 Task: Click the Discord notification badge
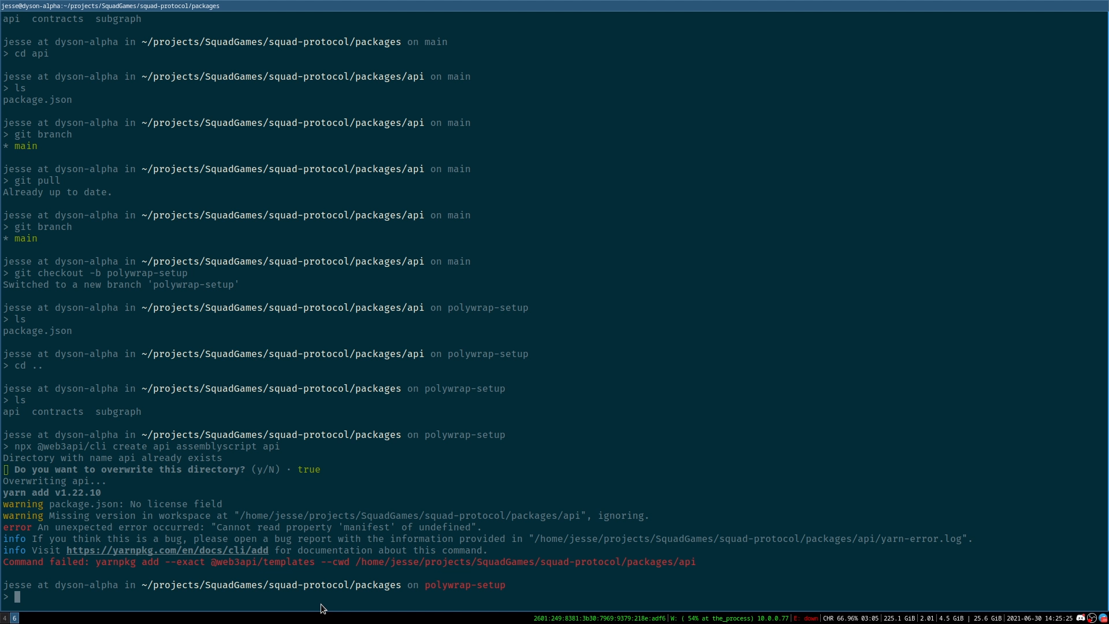point(1083,615)
